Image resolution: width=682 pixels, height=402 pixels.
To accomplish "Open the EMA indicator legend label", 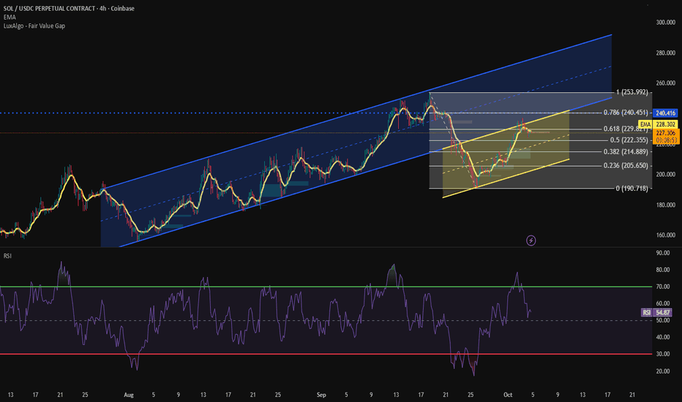I will [x=10, y=17].
